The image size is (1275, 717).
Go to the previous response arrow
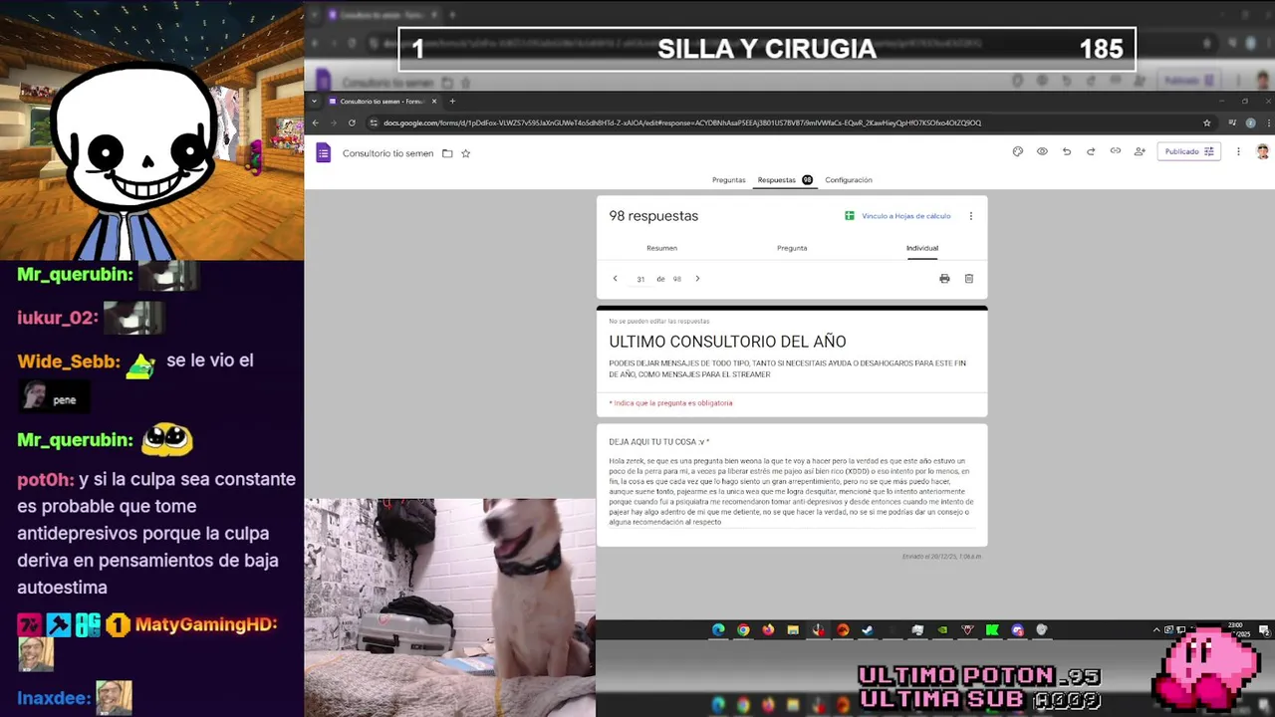[x=615, y=279]
